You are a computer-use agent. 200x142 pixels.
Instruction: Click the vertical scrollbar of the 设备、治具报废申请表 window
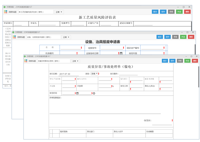195,49
